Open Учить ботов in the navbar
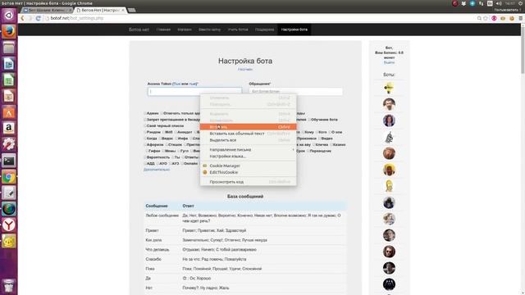The image size is (525, 295). pos(238,29)
